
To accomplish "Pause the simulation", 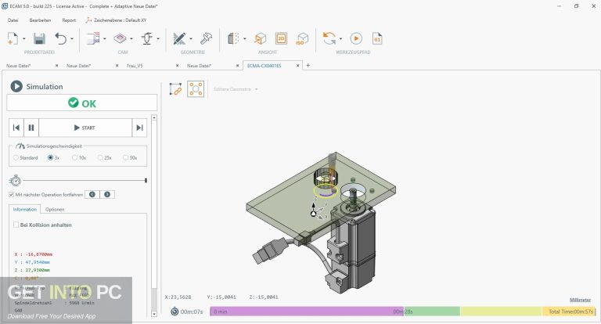I will point(31,128).
